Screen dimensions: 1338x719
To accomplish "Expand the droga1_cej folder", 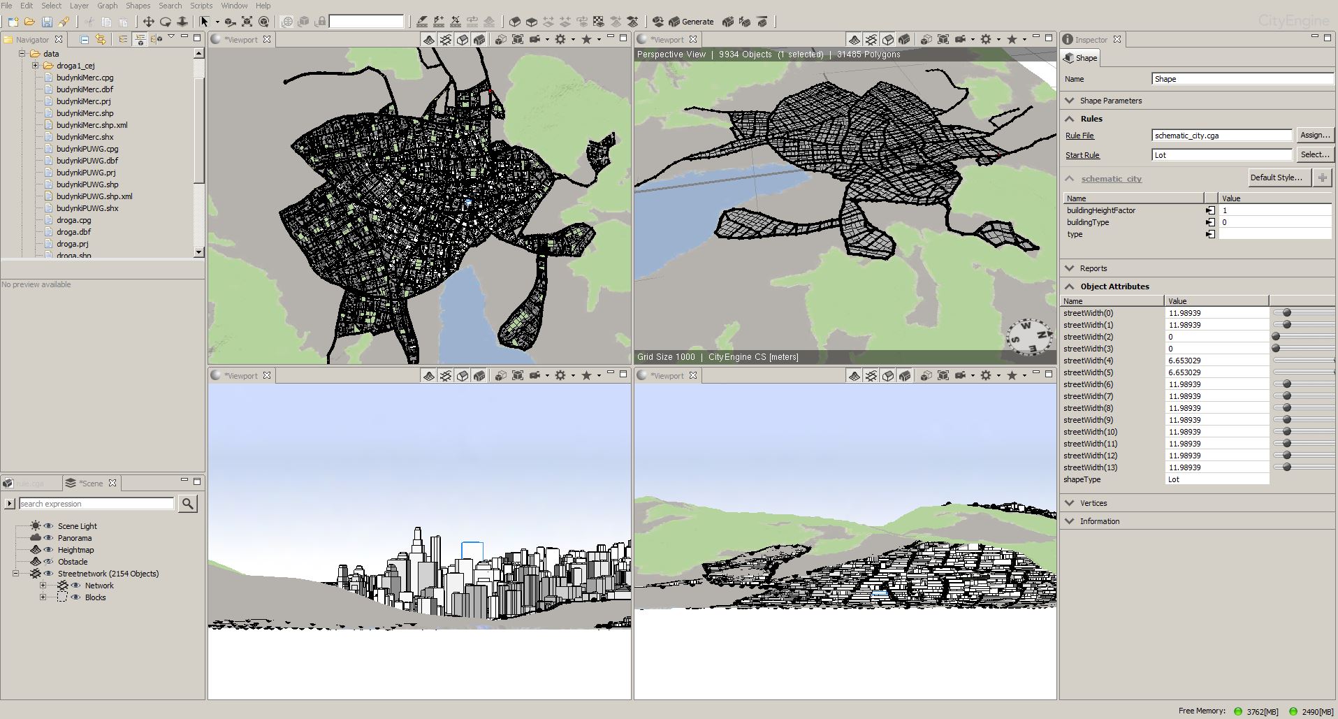I will (36, 66).
